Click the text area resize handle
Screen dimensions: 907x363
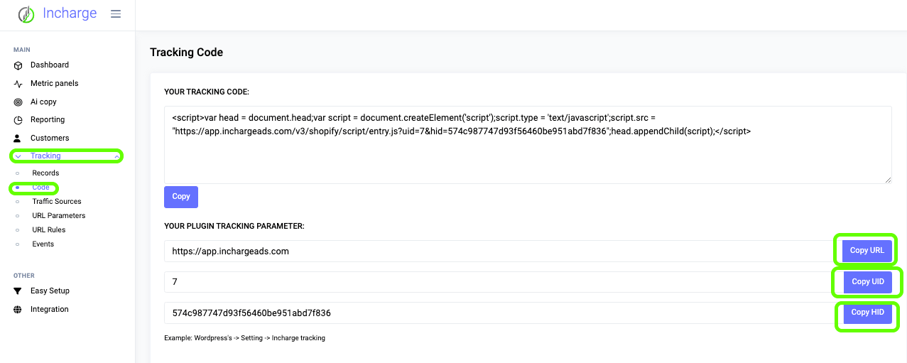888,180
